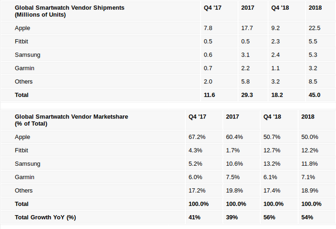Select Others' 2018 shipments value 8.5
The image size is (336, 229).
(313, 81)
